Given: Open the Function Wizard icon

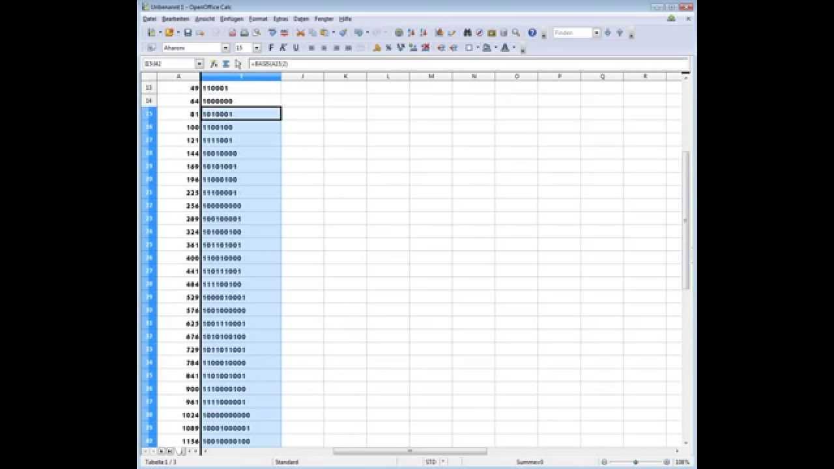Looking at the screenshot, I should (x=213, y=64).
